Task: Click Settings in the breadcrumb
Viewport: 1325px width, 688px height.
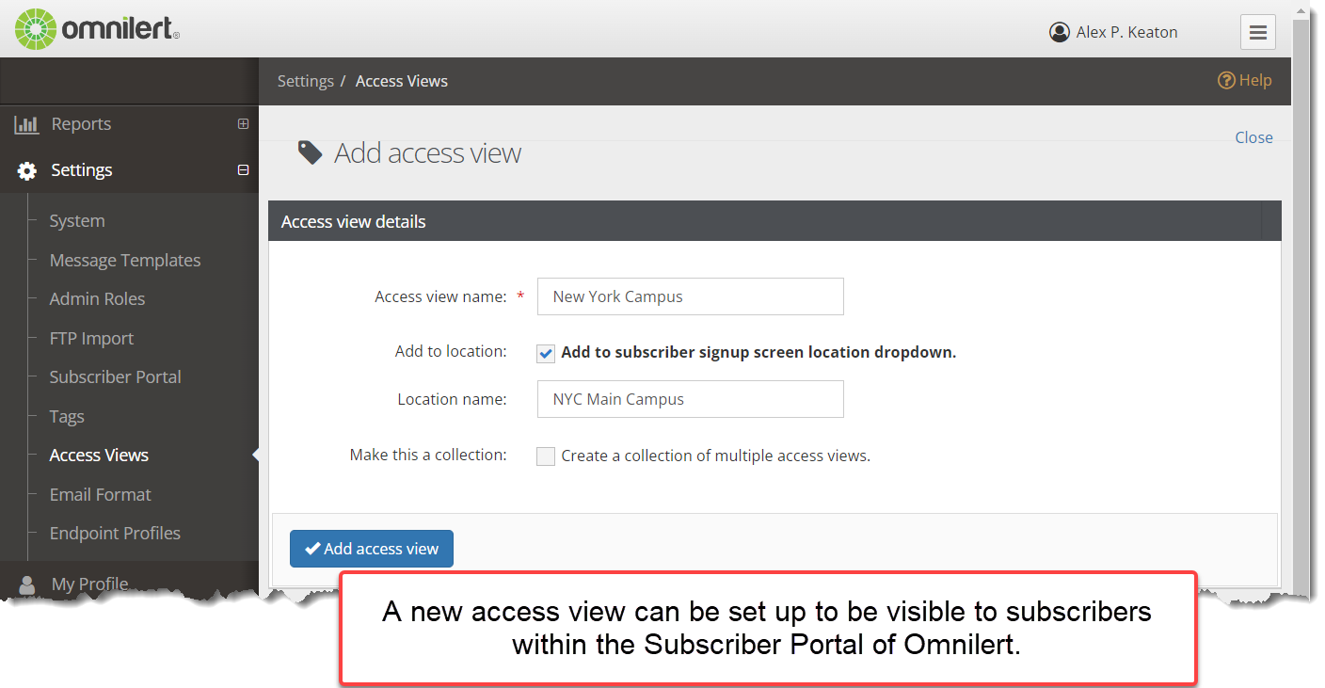Action: point(306,81)
